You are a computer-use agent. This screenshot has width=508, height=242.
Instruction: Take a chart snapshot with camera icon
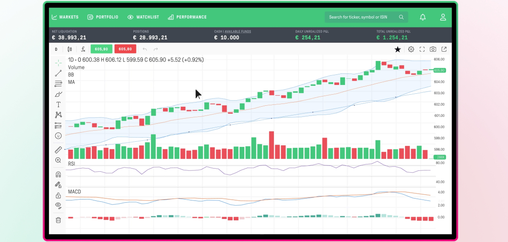coord(433,49)
